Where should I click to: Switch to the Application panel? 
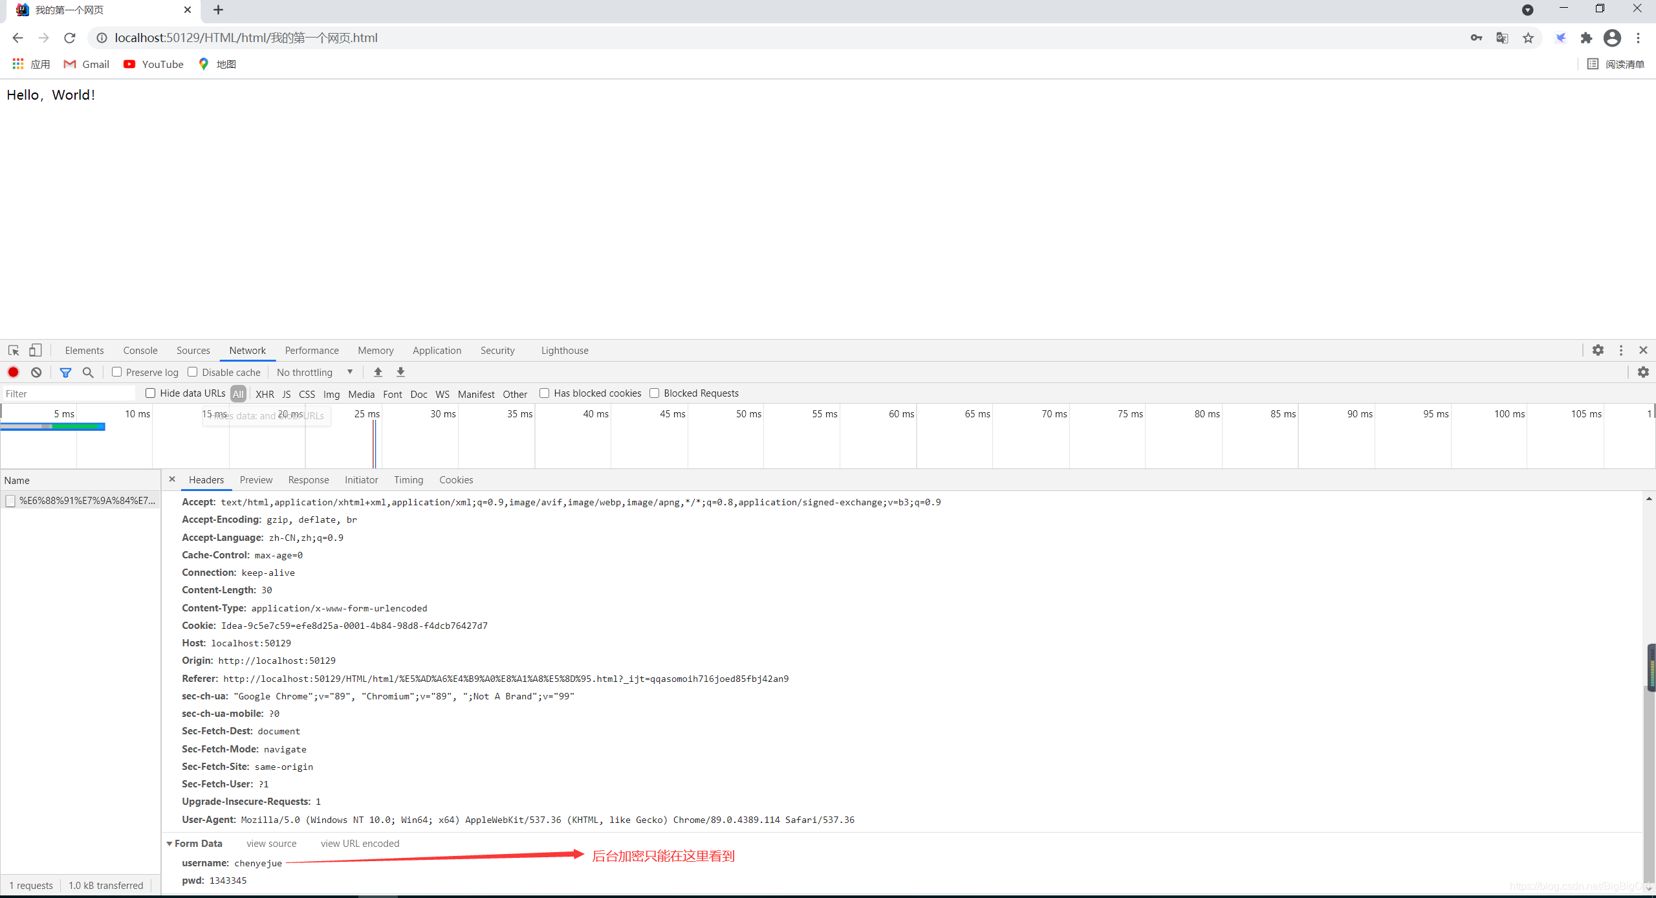437,350
